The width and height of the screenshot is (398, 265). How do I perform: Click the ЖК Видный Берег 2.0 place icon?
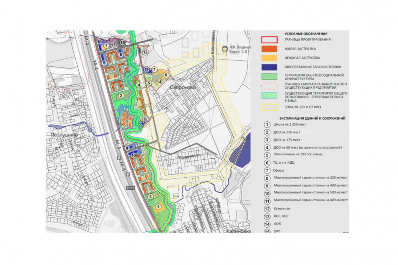tap(224, 48)
